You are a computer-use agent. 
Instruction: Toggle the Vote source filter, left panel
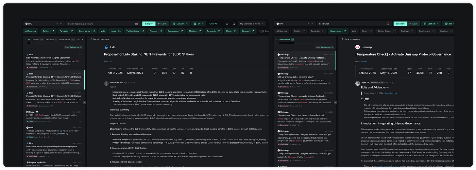pyautogui.click(x=103, y=31)
